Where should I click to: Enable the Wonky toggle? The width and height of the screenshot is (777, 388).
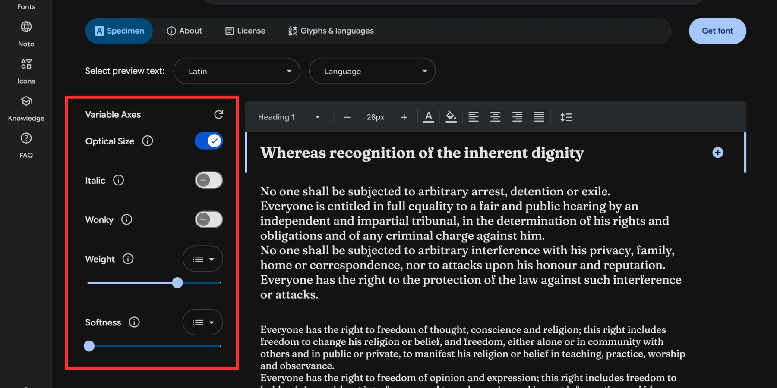209,219
